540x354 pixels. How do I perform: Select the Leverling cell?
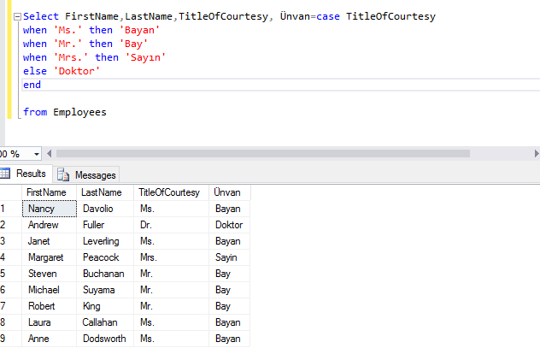pos(105,241)
